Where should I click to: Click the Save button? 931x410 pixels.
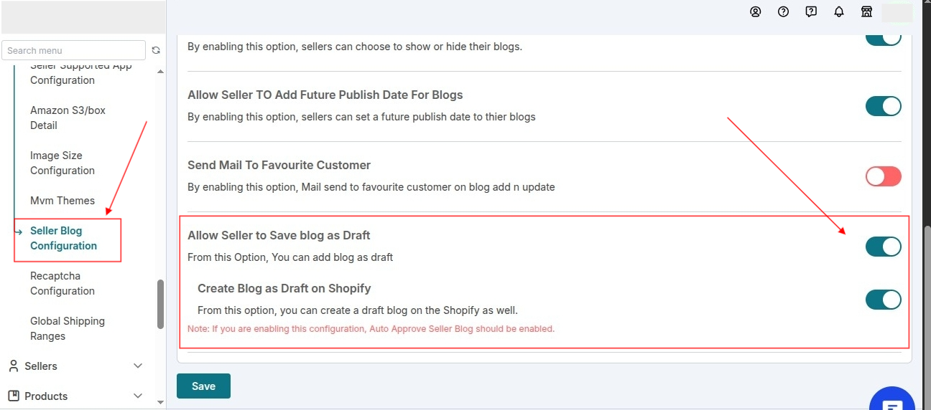[203, 386]
